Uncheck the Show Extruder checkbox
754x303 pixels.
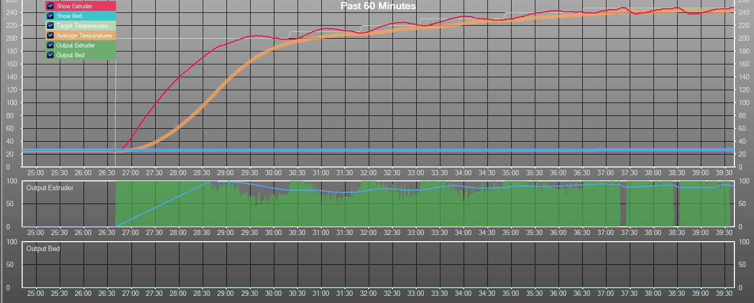pyautogui.click(x=51, y=6)
